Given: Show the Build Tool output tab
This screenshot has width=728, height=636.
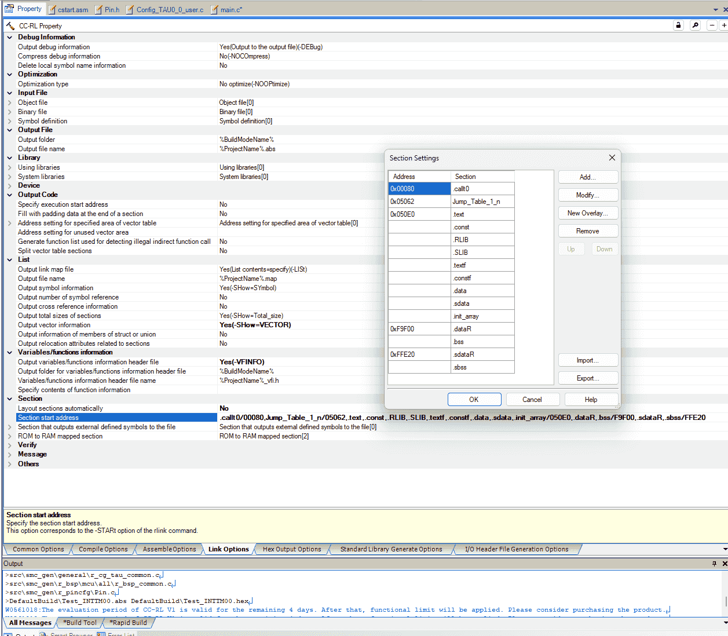Looking at the screenshot, I should coord(81,623).
